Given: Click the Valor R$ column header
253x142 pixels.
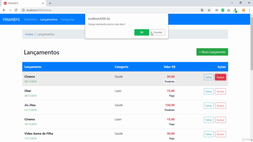Looking at the screenshot, I should (x=170, y=67).
